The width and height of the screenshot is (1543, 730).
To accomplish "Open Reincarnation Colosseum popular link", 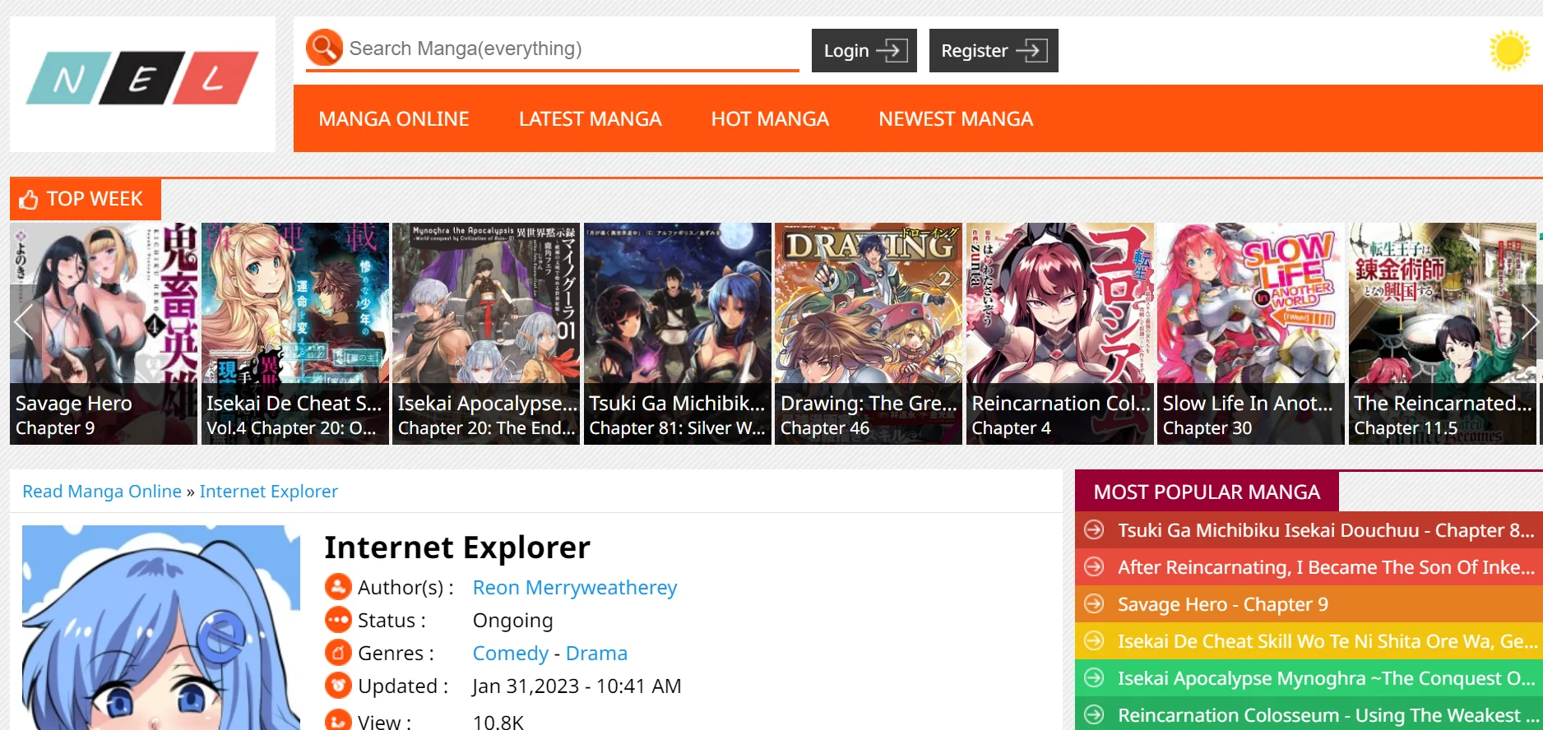I will pyautogui.click(x=1327, y=715).
